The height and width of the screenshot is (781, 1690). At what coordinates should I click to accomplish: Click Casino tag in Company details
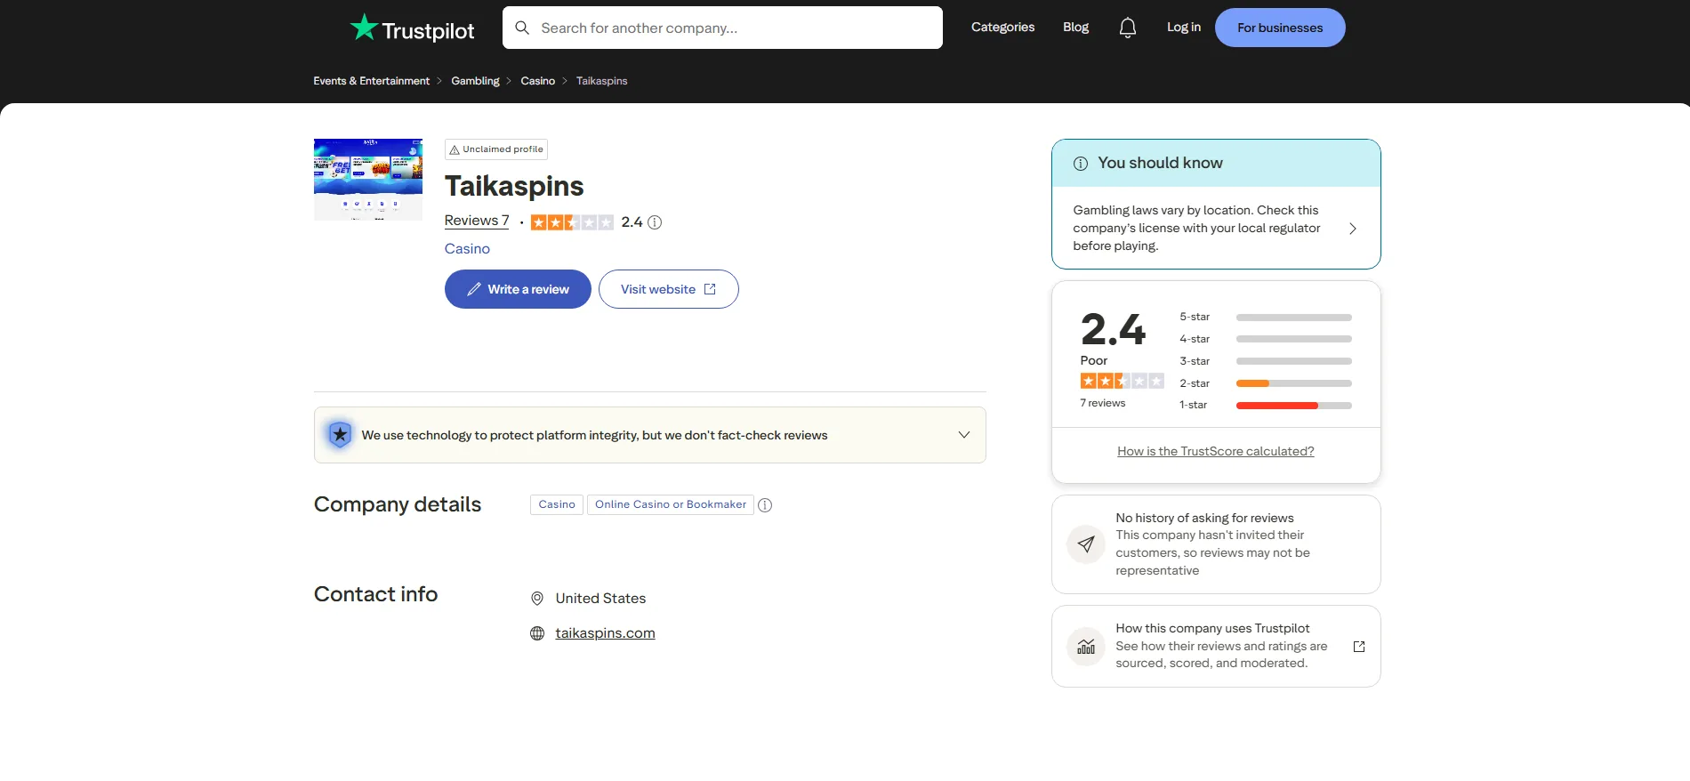point(557,505)
